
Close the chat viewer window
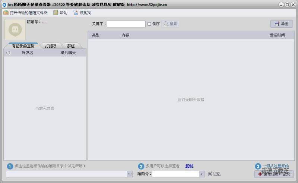point(293,5)
